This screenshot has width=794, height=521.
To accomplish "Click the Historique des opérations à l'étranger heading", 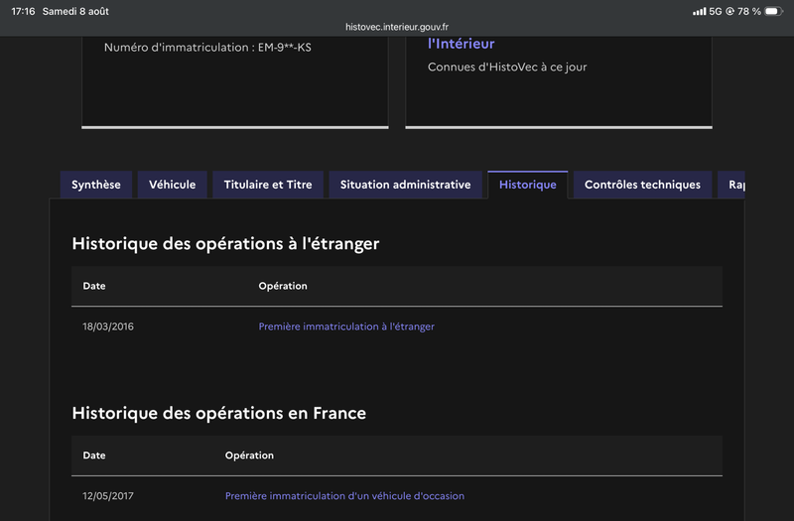I will (225, 243).
